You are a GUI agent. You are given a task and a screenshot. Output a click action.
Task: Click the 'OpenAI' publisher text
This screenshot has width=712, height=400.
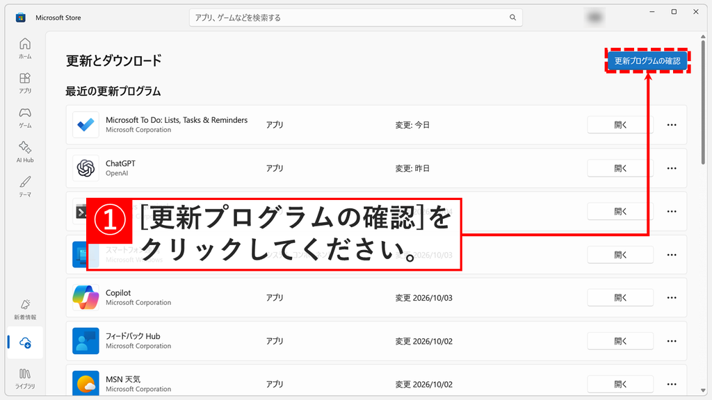[x=117, y=173]
